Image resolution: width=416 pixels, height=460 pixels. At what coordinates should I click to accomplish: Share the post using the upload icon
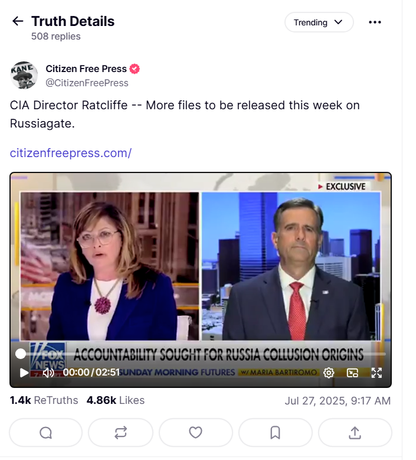(355, 433)
